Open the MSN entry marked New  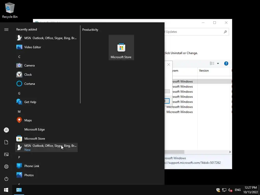[46, 148]
